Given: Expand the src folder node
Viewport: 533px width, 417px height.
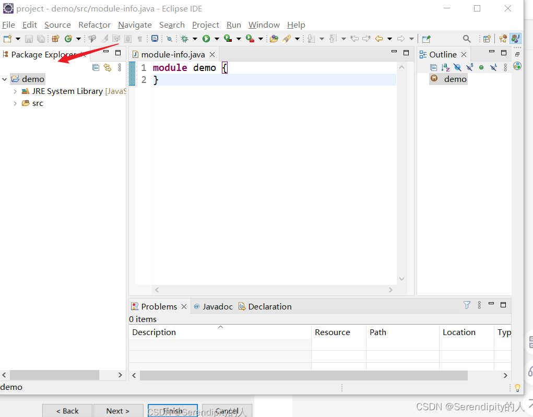Looking at the screenshot, I should (15, 103).
